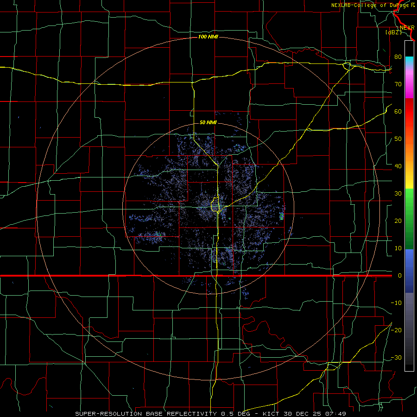
Task: Click the 10 value on dBZ scale
Action: click(398, 248)
